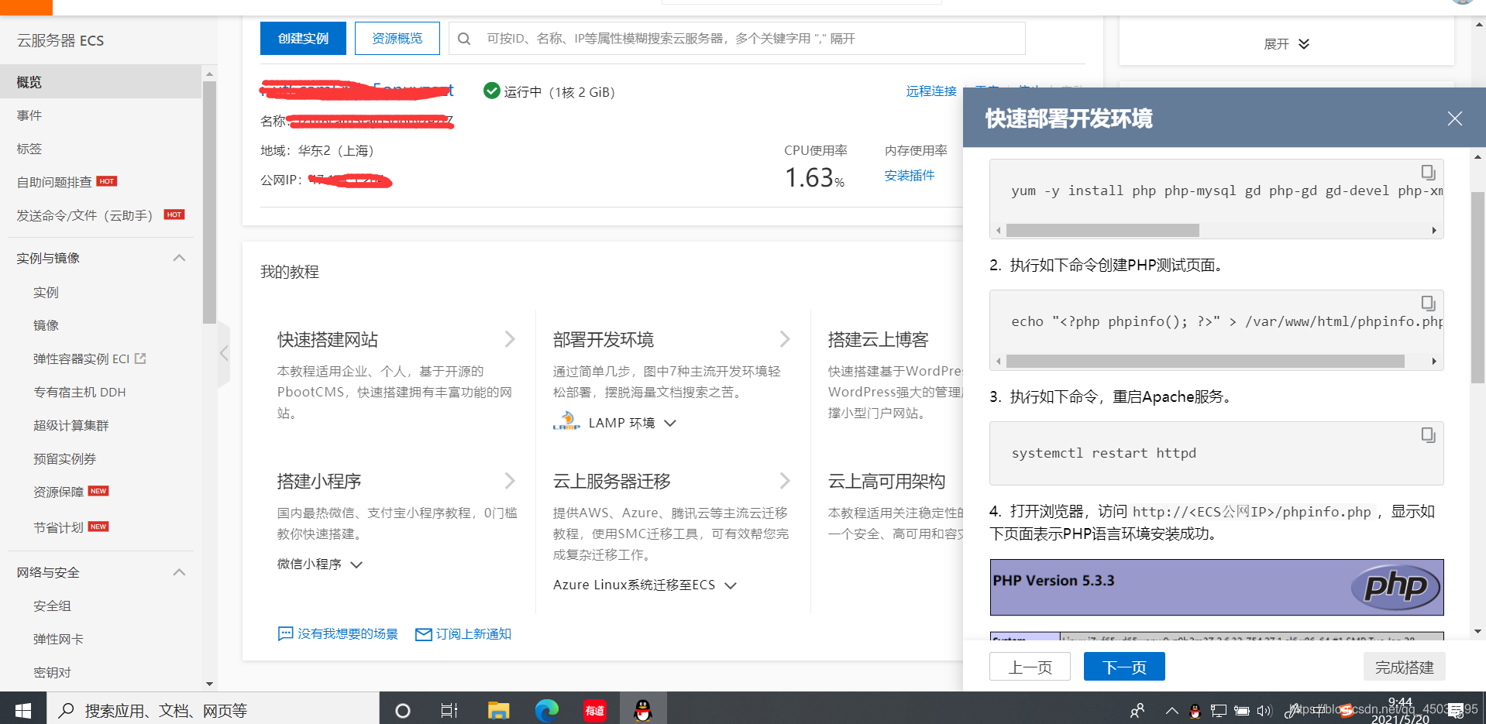Open 云上服务器迁移 tutorial arrow
Screen dimensions: 1486x724
[x=784, y=481]
